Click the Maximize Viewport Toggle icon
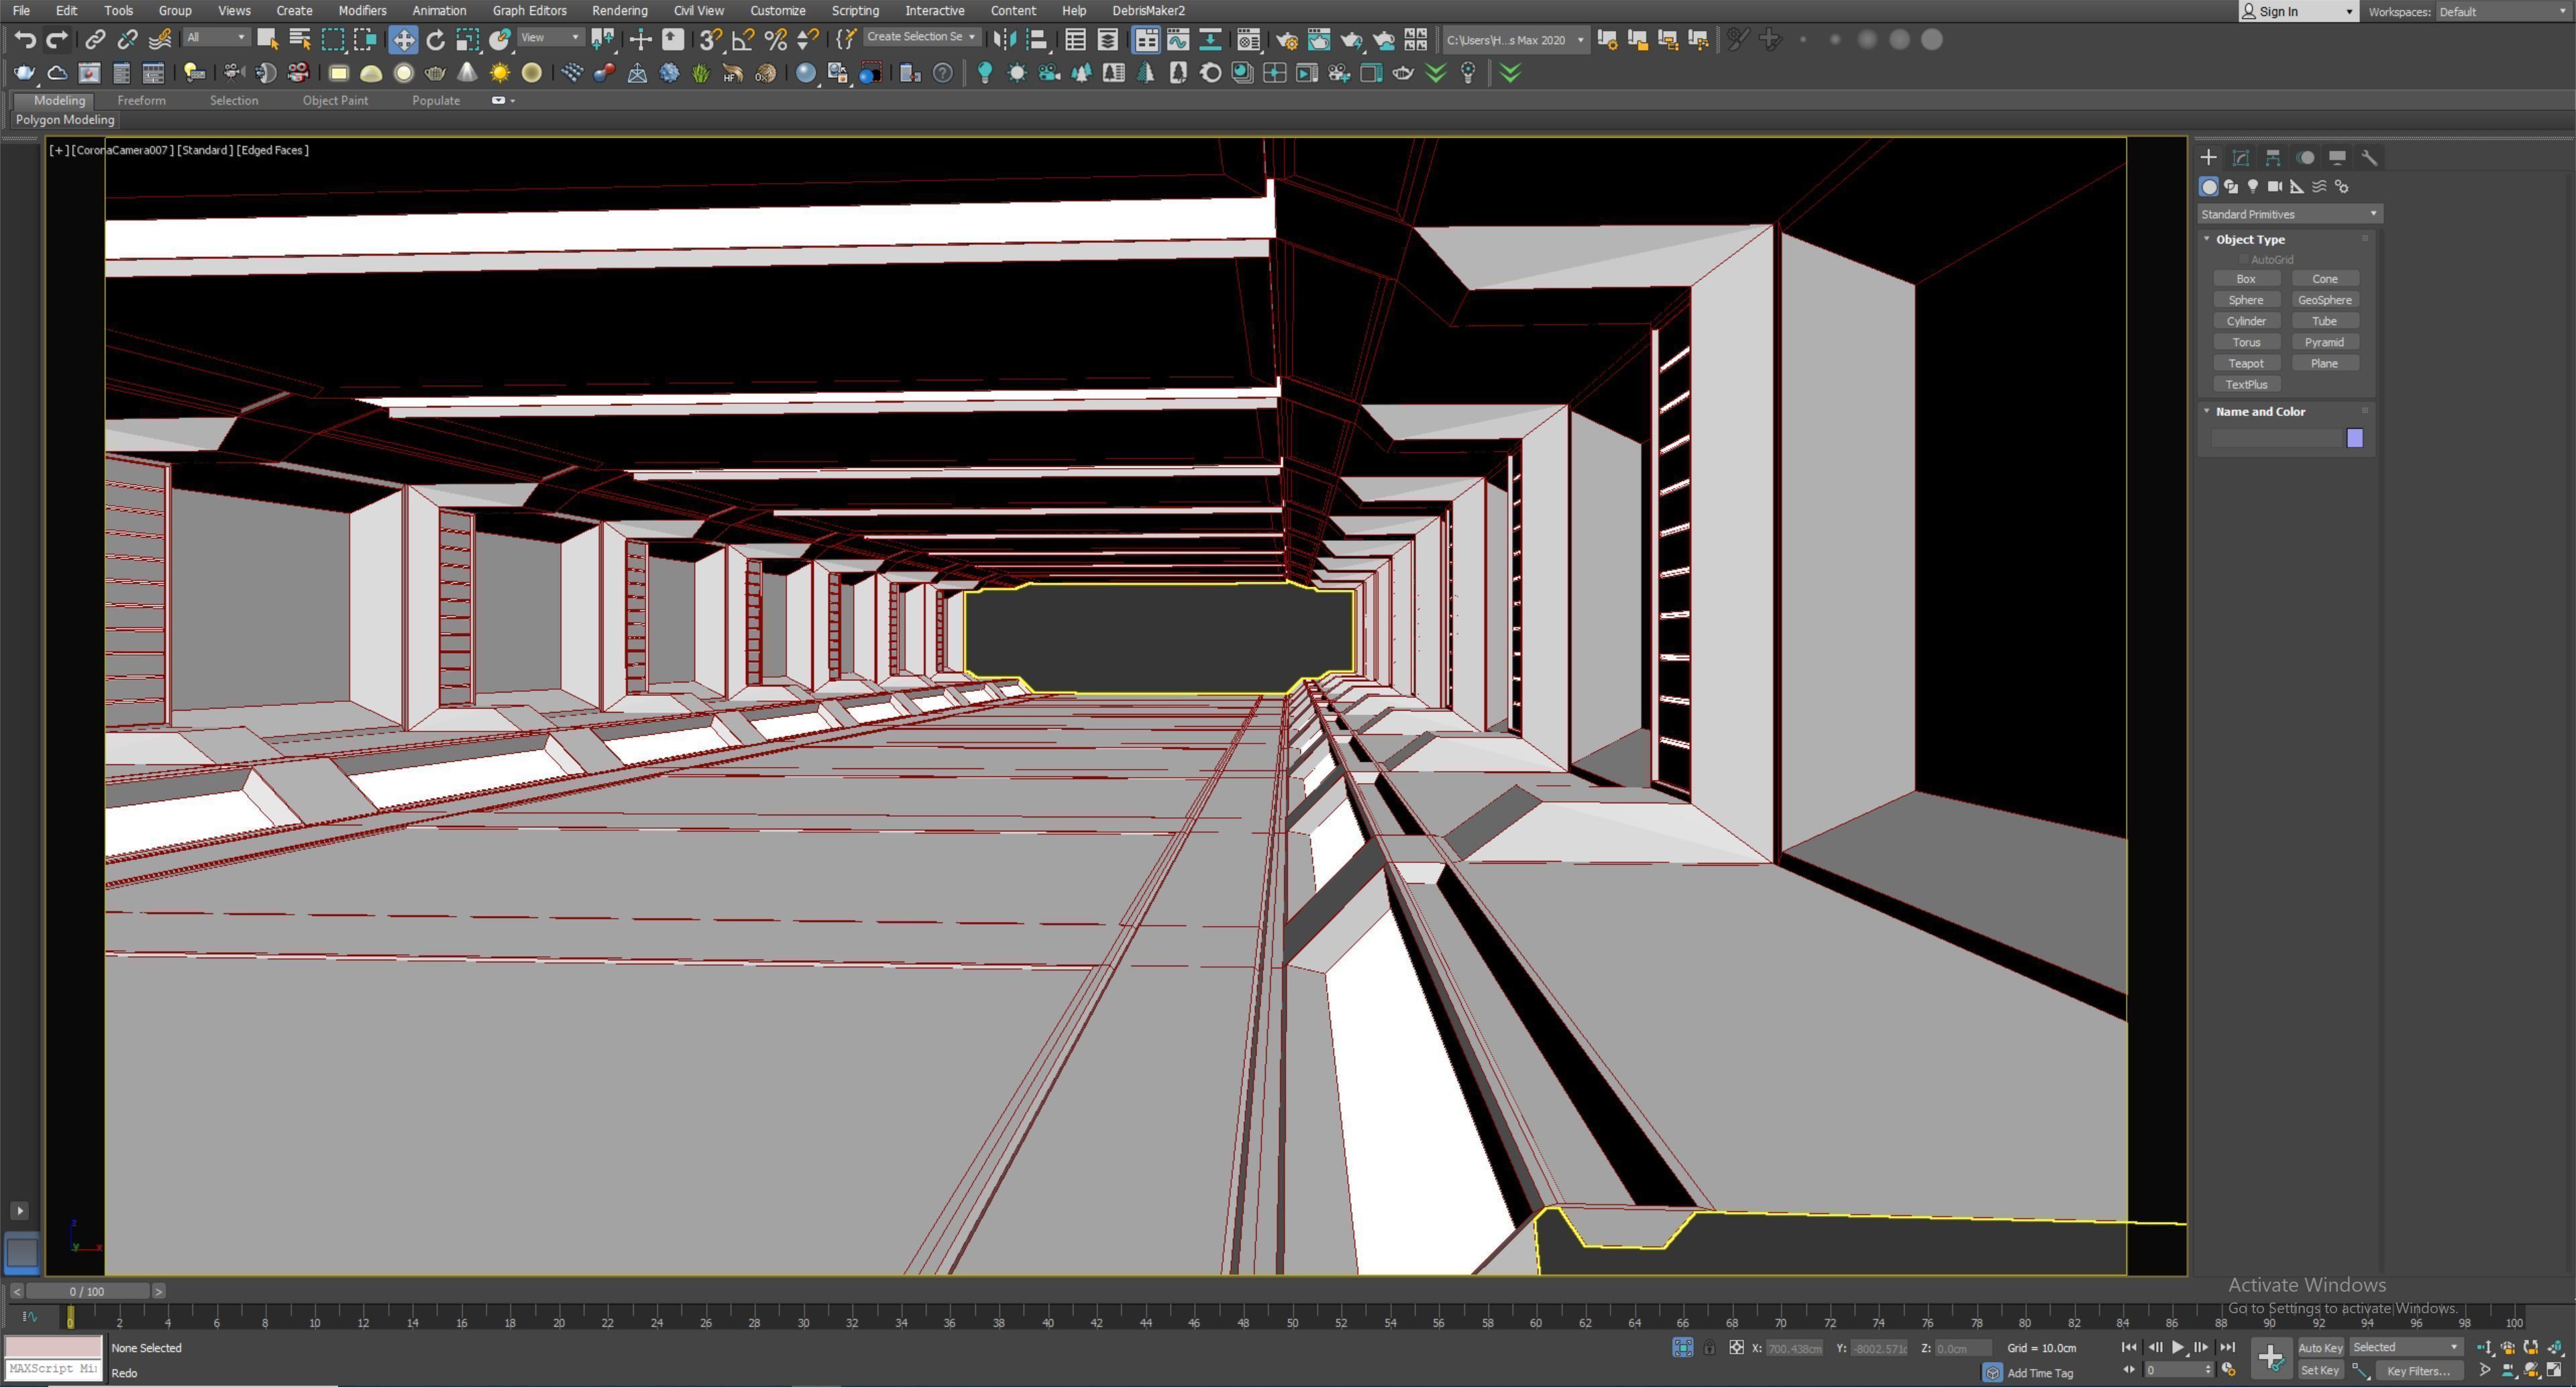The height and width of the screenshot is (1387, 2576). point(2554,1370)
